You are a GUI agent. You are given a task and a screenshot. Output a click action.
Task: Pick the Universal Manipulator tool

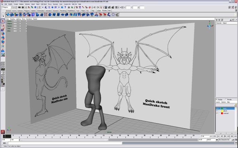[x=3, y=46]
